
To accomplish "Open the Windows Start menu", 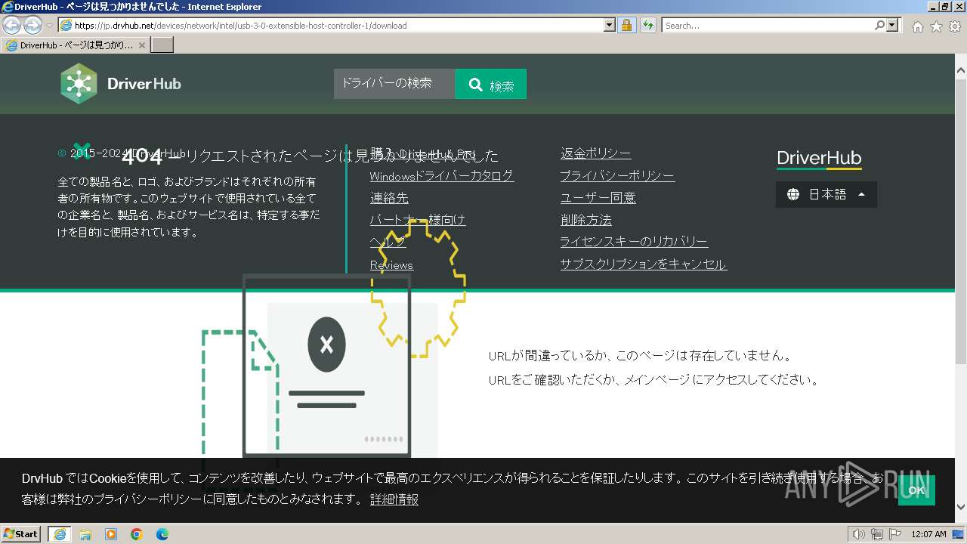I will tap(21, 533).
